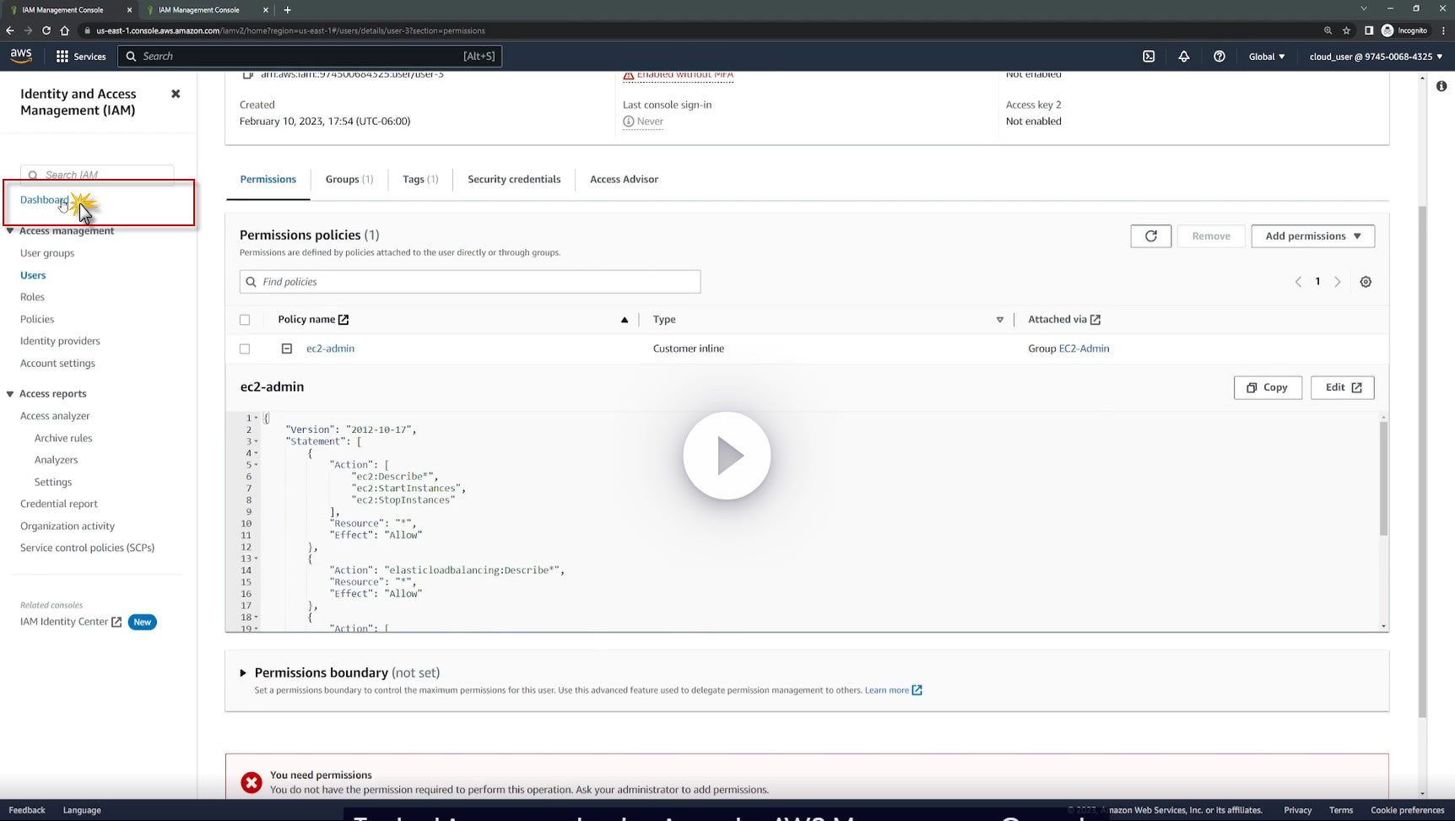Open the help question mark menu

pyautogui.click(x=1220, y=57)
